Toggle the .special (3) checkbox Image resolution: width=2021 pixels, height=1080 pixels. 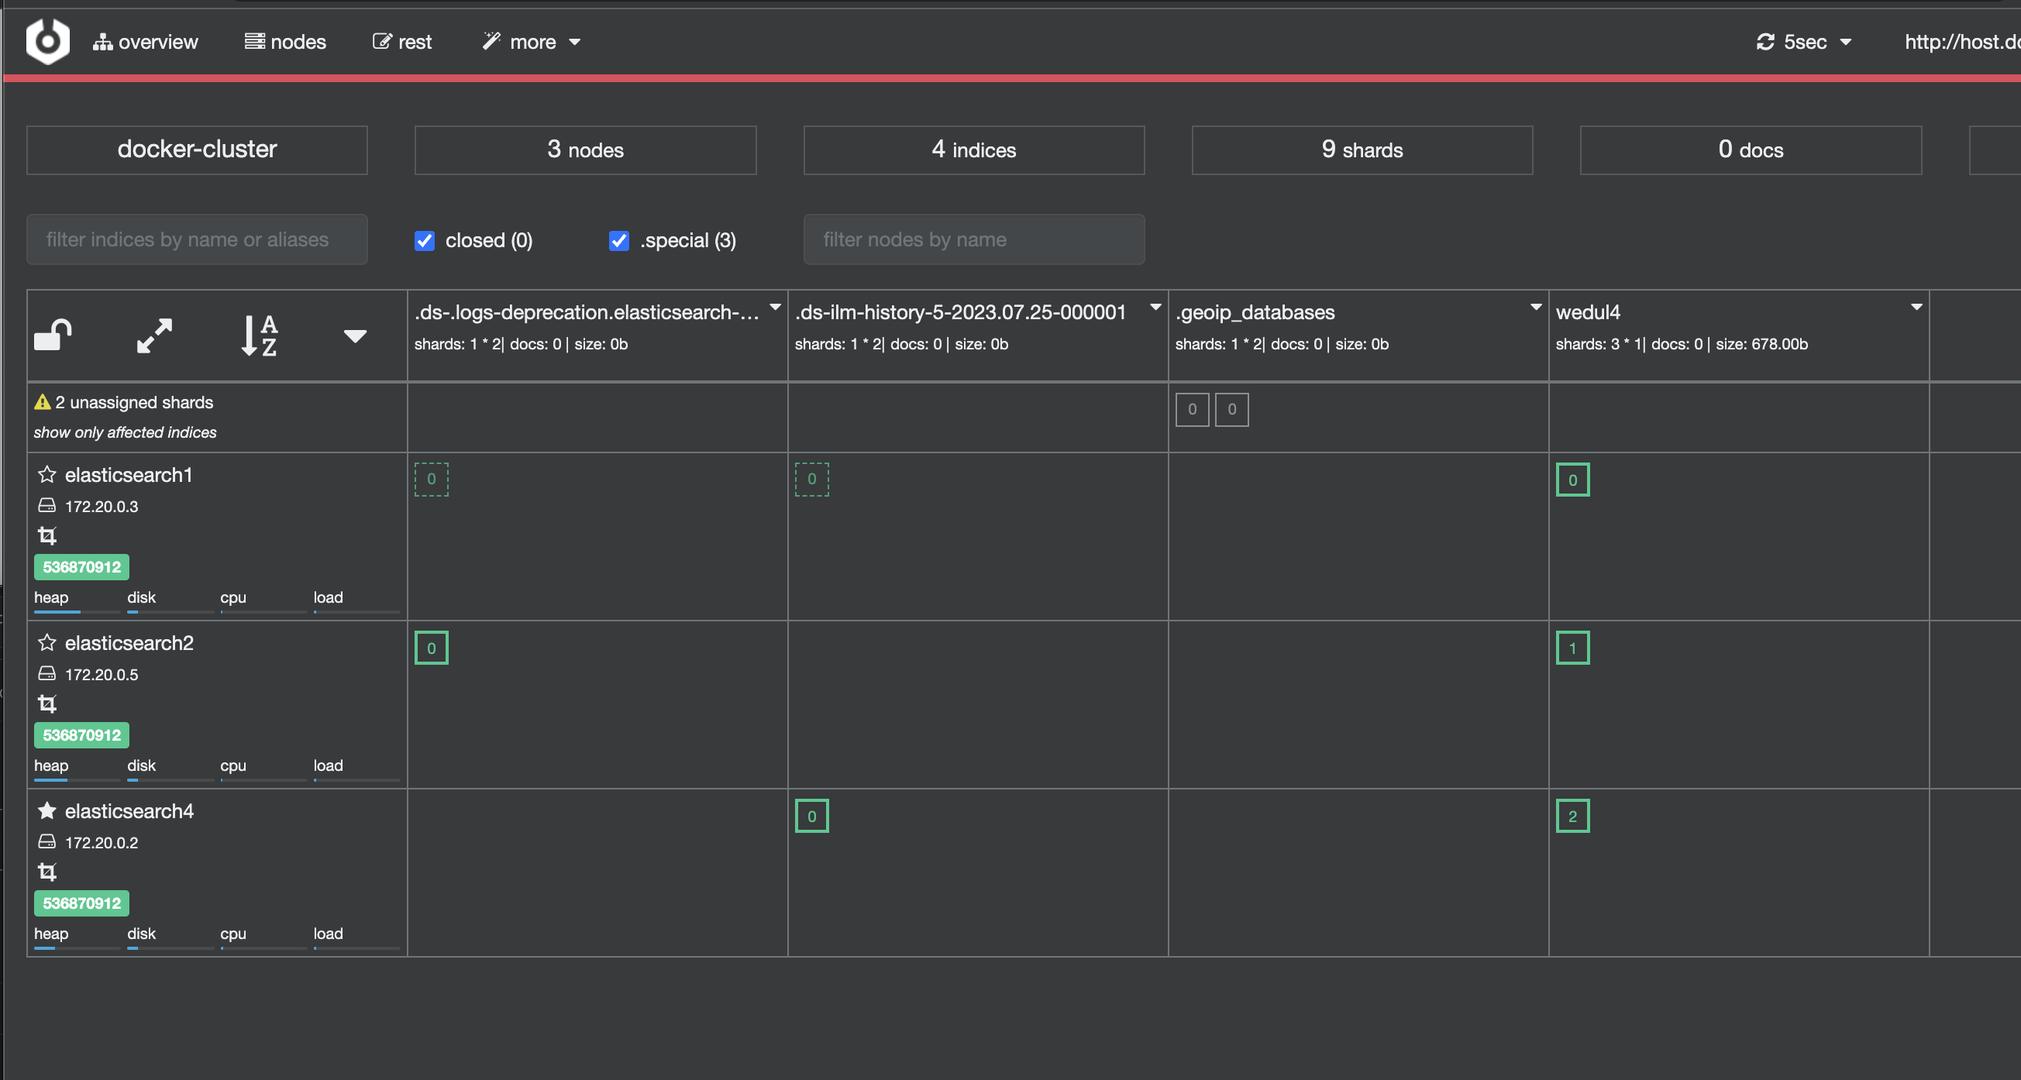pos(619,240)
